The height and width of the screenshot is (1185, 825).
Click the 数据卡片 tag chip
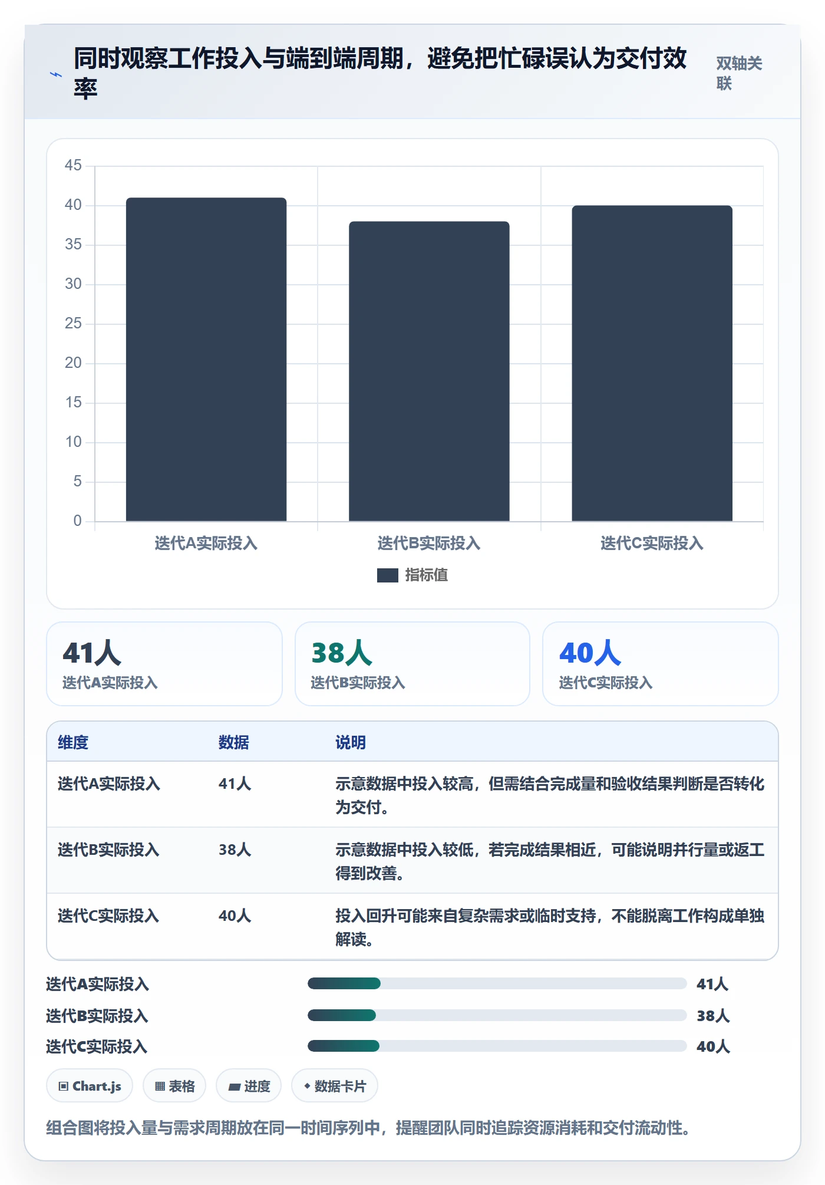[335, 1086]
